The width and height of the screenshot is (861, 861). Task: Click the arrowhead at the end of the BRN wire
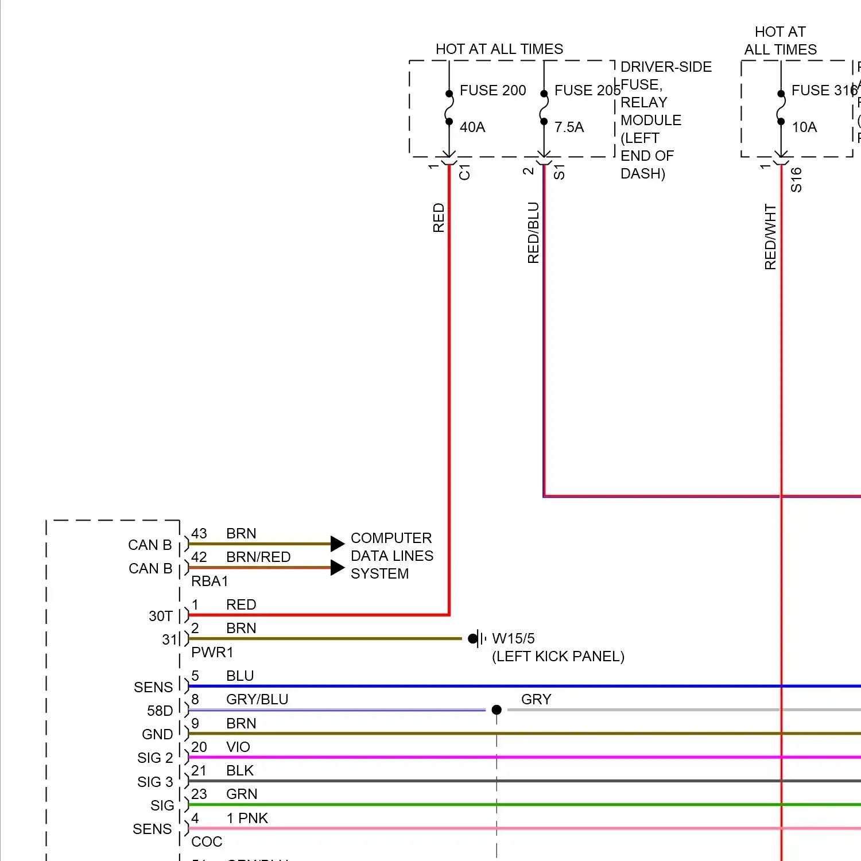pos(338,544)
